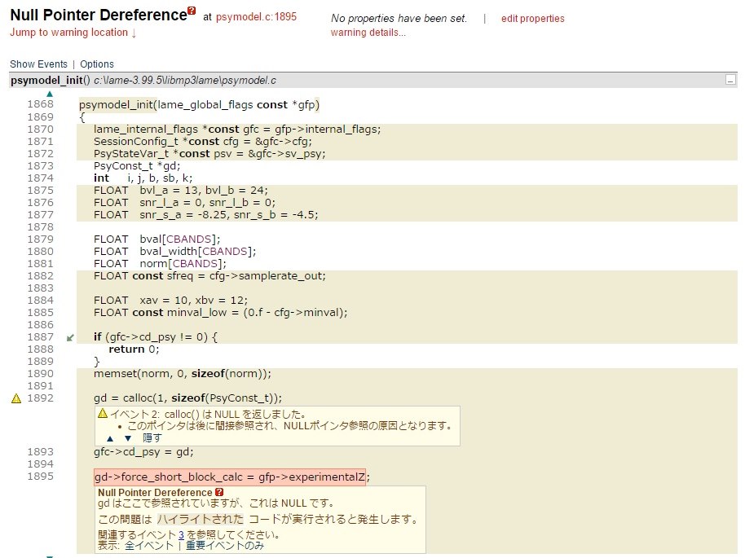Click the psymodel_init() function header title
The height and width of the screenshot is (558, 745).
point(50,81)
